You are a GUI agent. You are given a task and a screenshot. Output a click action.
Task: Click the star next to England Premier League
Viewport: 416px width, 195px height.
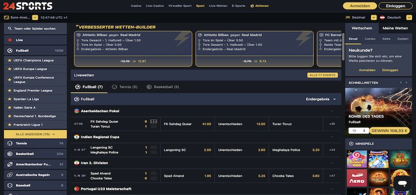(10, 91)
